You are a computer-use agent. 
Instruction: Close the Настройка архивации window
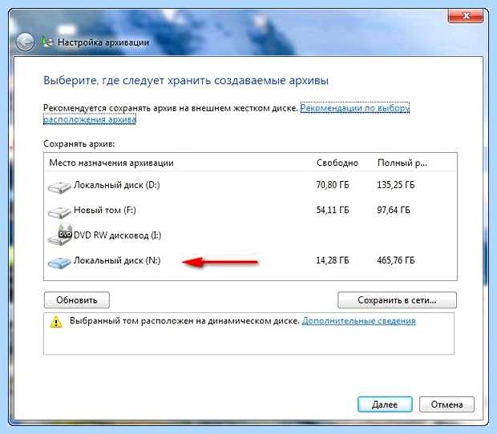(466, 16)
